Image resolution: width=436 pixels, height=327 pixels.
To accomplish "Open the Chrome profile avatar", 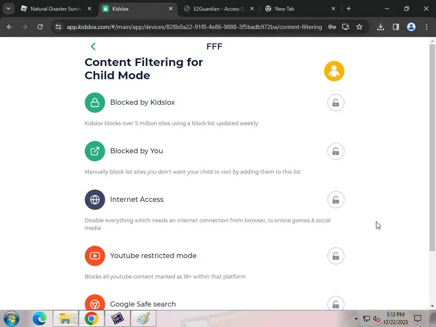I will (411, 27).
